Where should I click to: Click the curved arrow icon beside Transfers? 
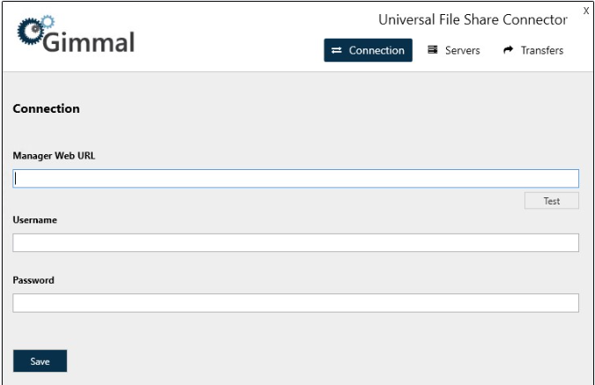click(509, 51)
